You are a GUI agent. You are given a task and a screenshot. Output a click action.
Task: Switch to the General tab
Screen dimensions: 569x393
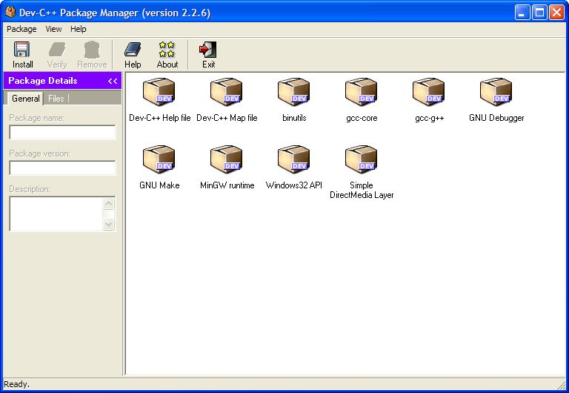click(x=25, y=99)
